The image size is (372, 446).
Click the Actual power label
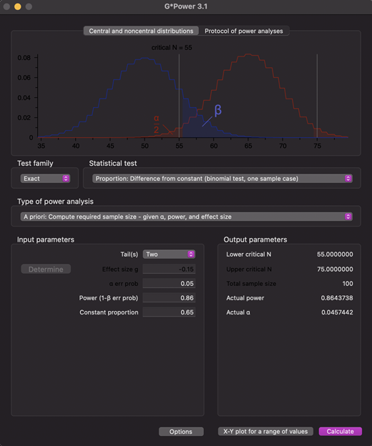pyautogui.click(x=245, y=298)
